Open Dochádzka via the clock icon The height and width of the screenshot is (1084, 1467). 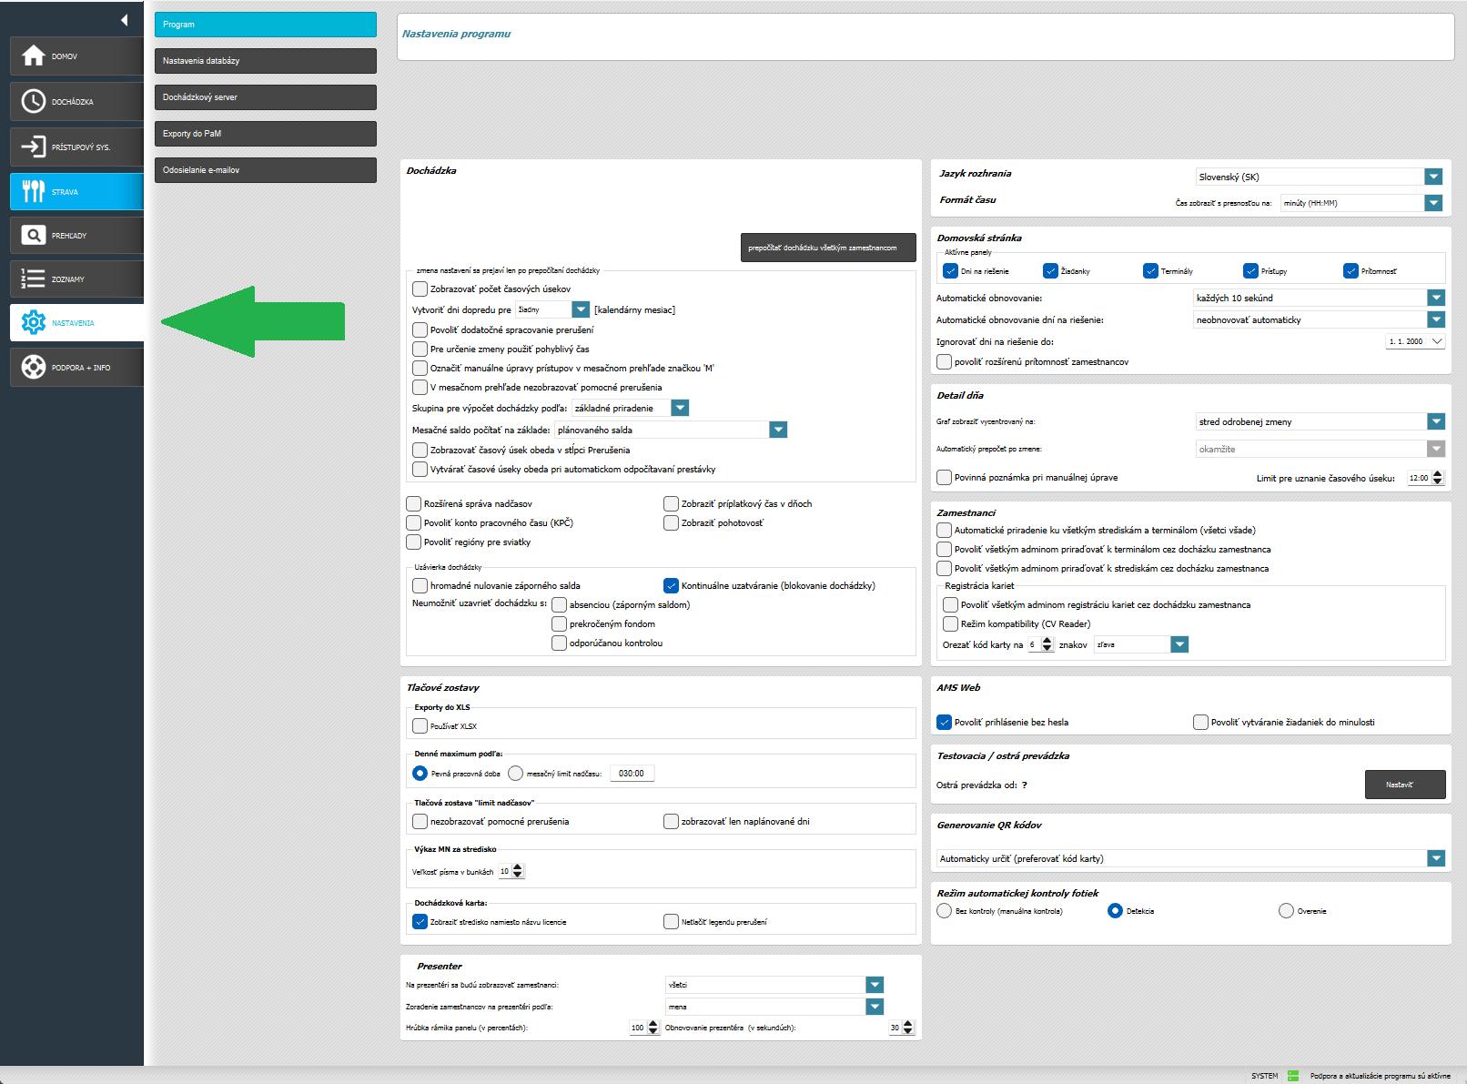(34, 101)
